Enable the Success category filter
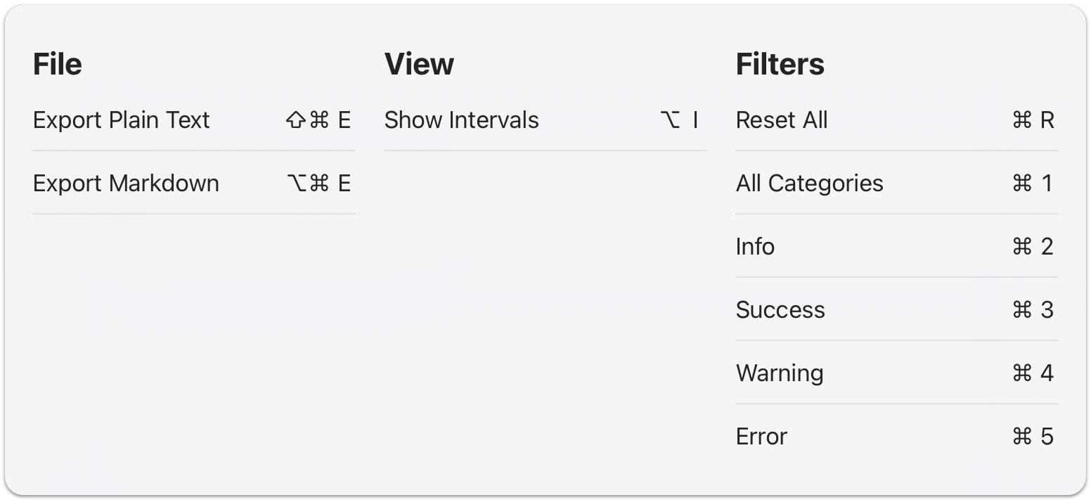Image resolution: width=1091 pixels, height=500 pixels. (x=780, y=310)
